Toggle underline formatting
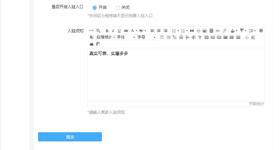The image size is (279, 150). coord(119,31)
